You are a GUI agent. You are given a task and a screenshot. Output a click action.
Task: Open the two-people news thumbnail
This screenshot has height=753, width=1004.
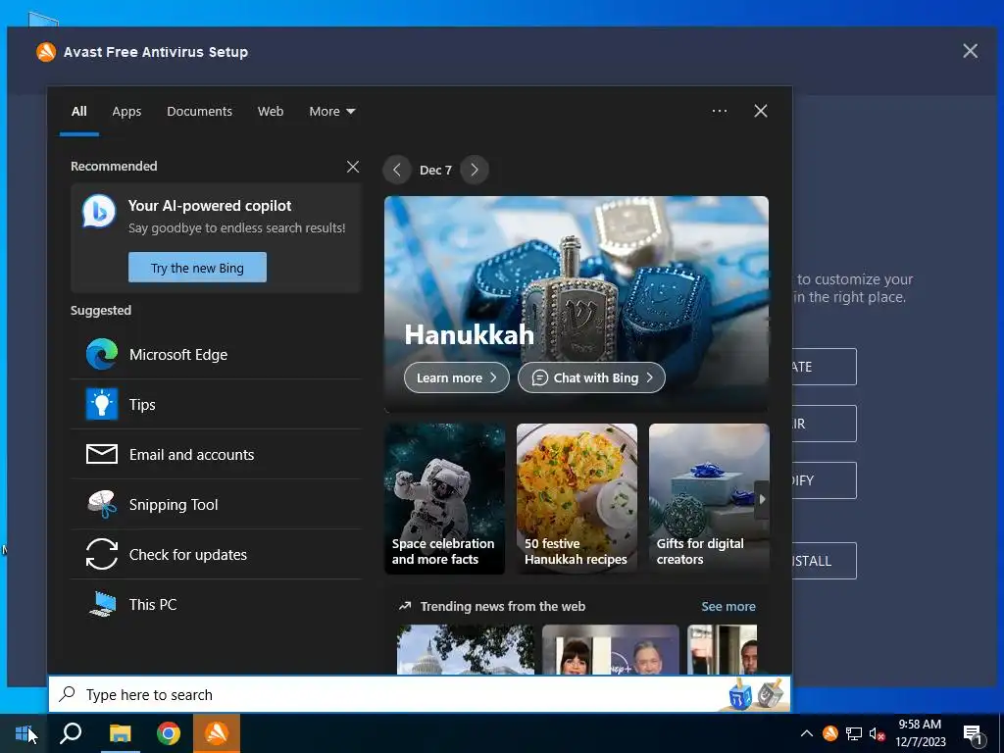tap(610, 649)
